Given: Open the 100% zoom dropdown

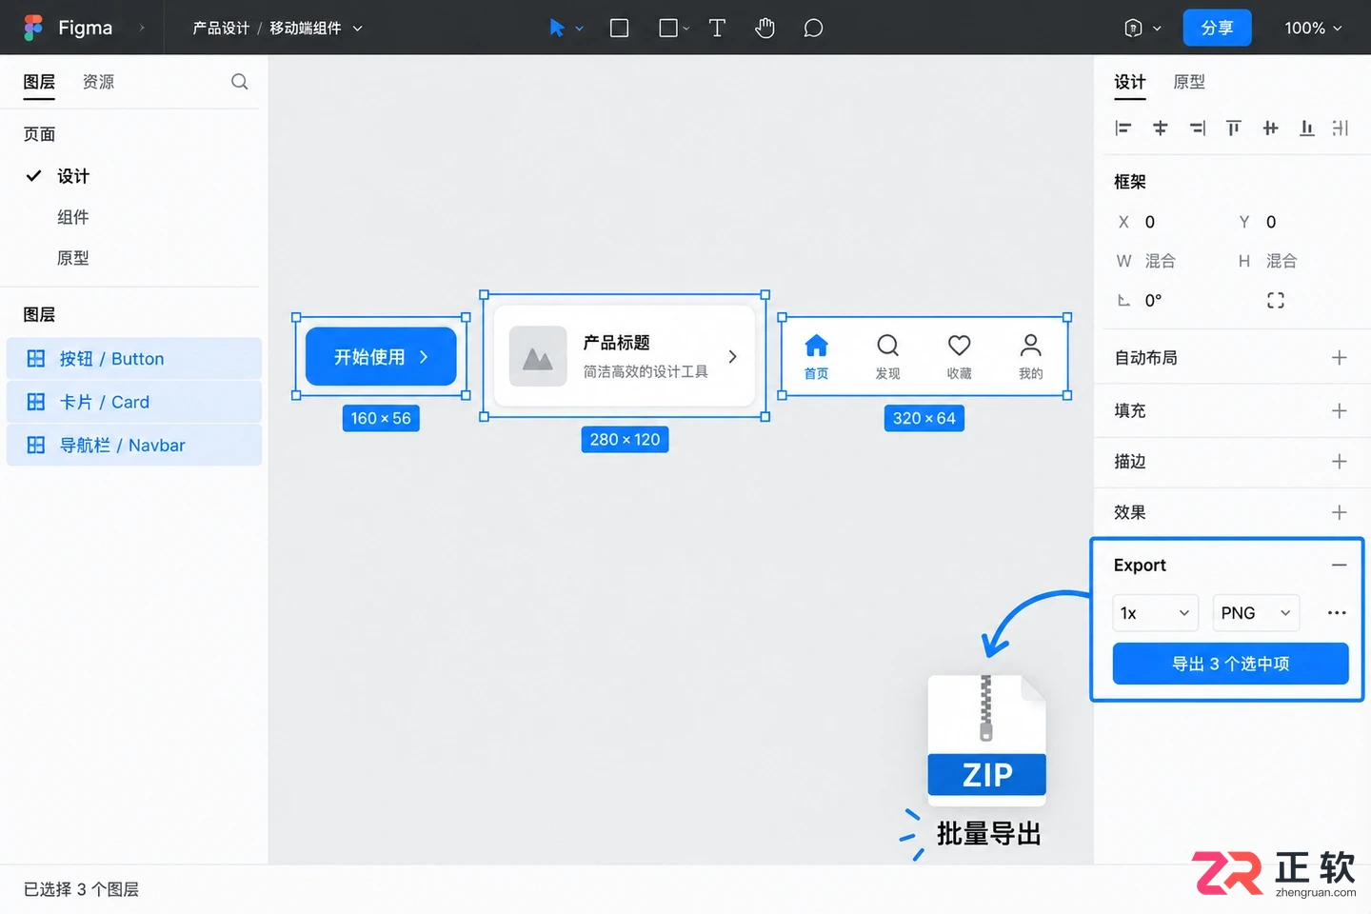Looking at the screenshot, I should click(1313, 29).
